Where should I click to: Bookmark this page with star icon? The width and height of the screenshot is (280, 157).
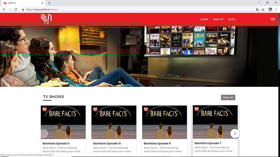pos(263,10)
